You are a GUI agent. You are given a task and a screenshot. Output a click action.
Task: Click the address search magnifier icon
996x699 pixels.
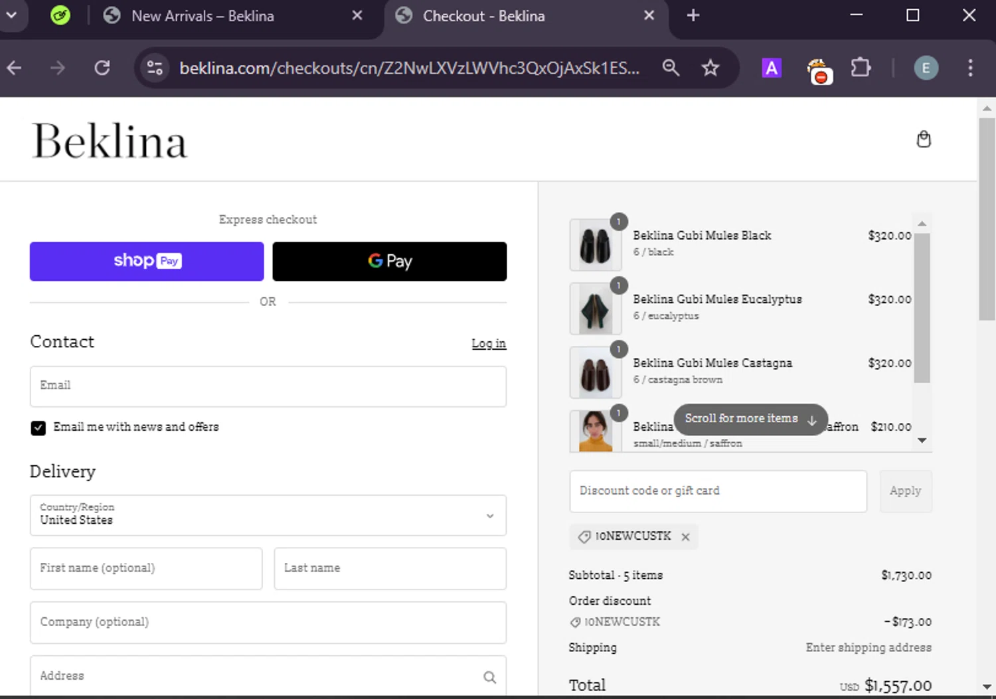pyautogui.click(x=671, y=68)
